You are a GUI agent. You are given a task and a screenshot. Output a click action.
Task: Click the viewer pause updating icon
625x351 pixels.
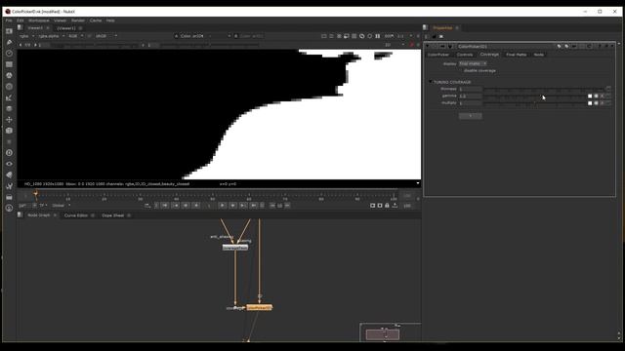click(x=378, y=36)
